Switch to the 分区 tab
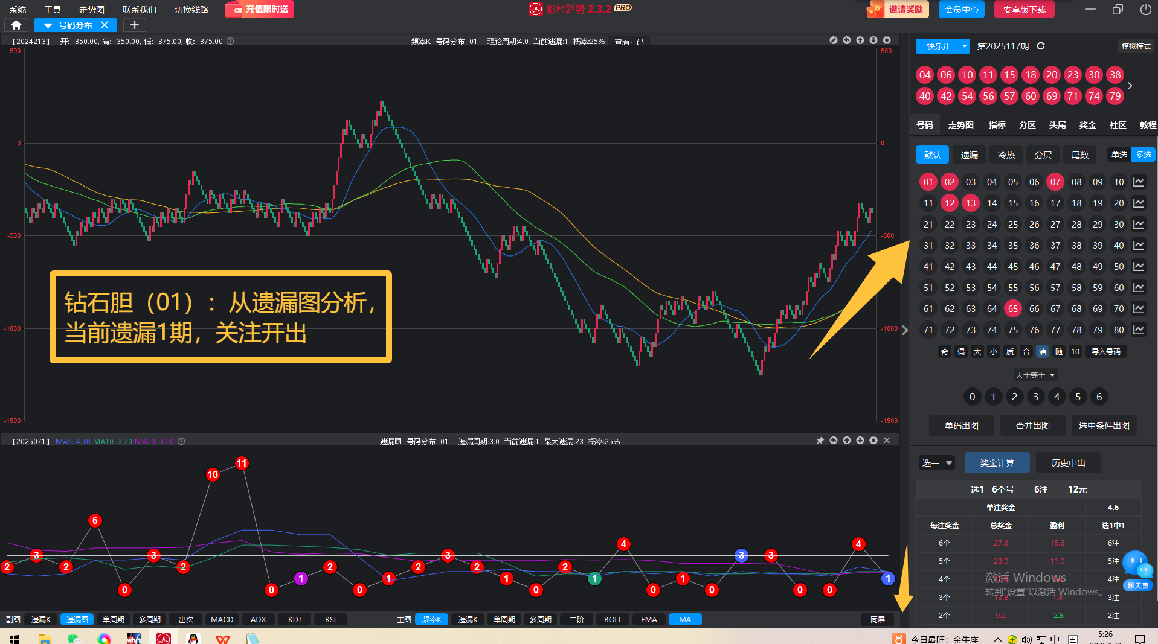This screenshot has height=644, width=1158. click(1028, 125)
